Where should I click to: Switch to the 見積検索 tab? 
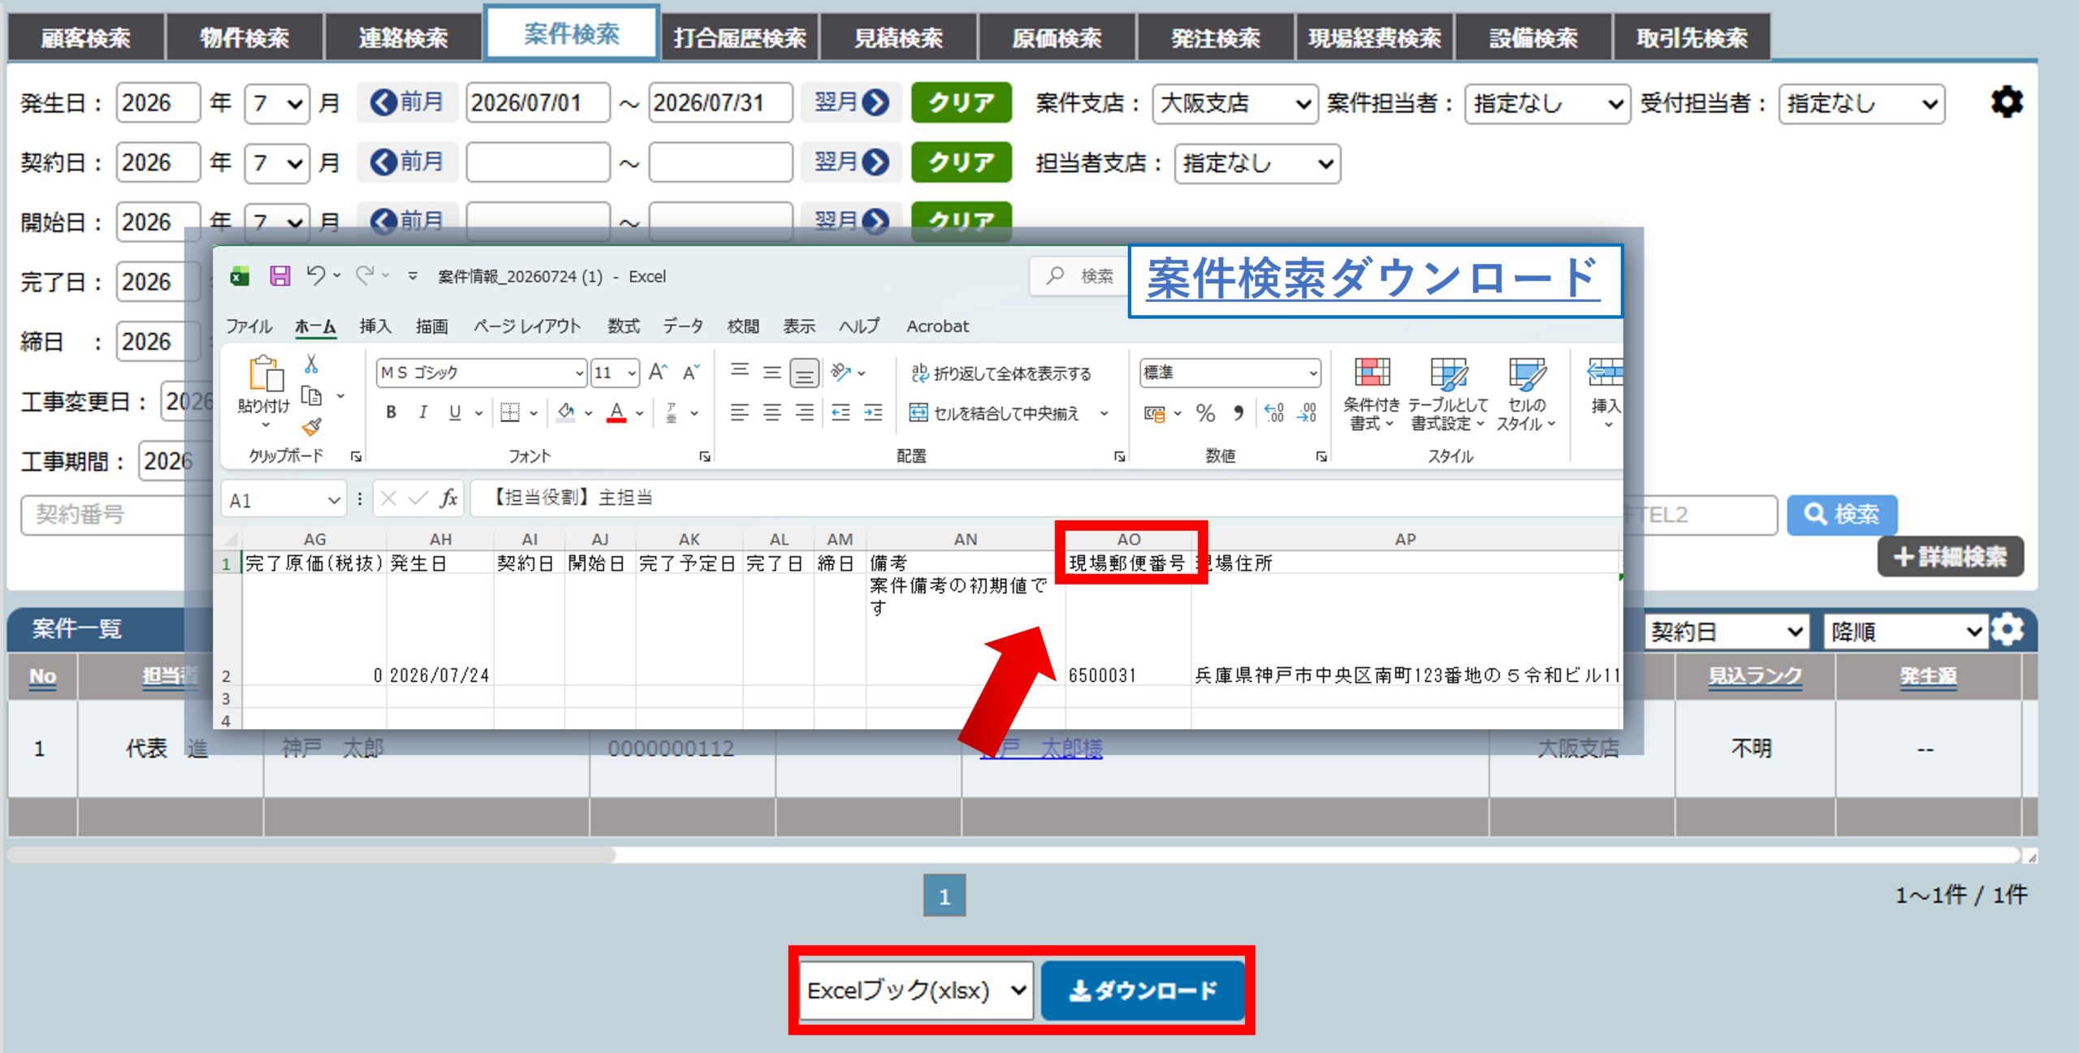tap(898, 37)
